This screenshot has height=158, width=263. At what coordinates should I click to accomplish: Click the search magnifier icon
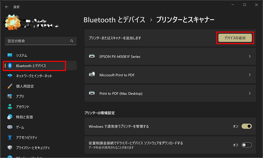72,41
